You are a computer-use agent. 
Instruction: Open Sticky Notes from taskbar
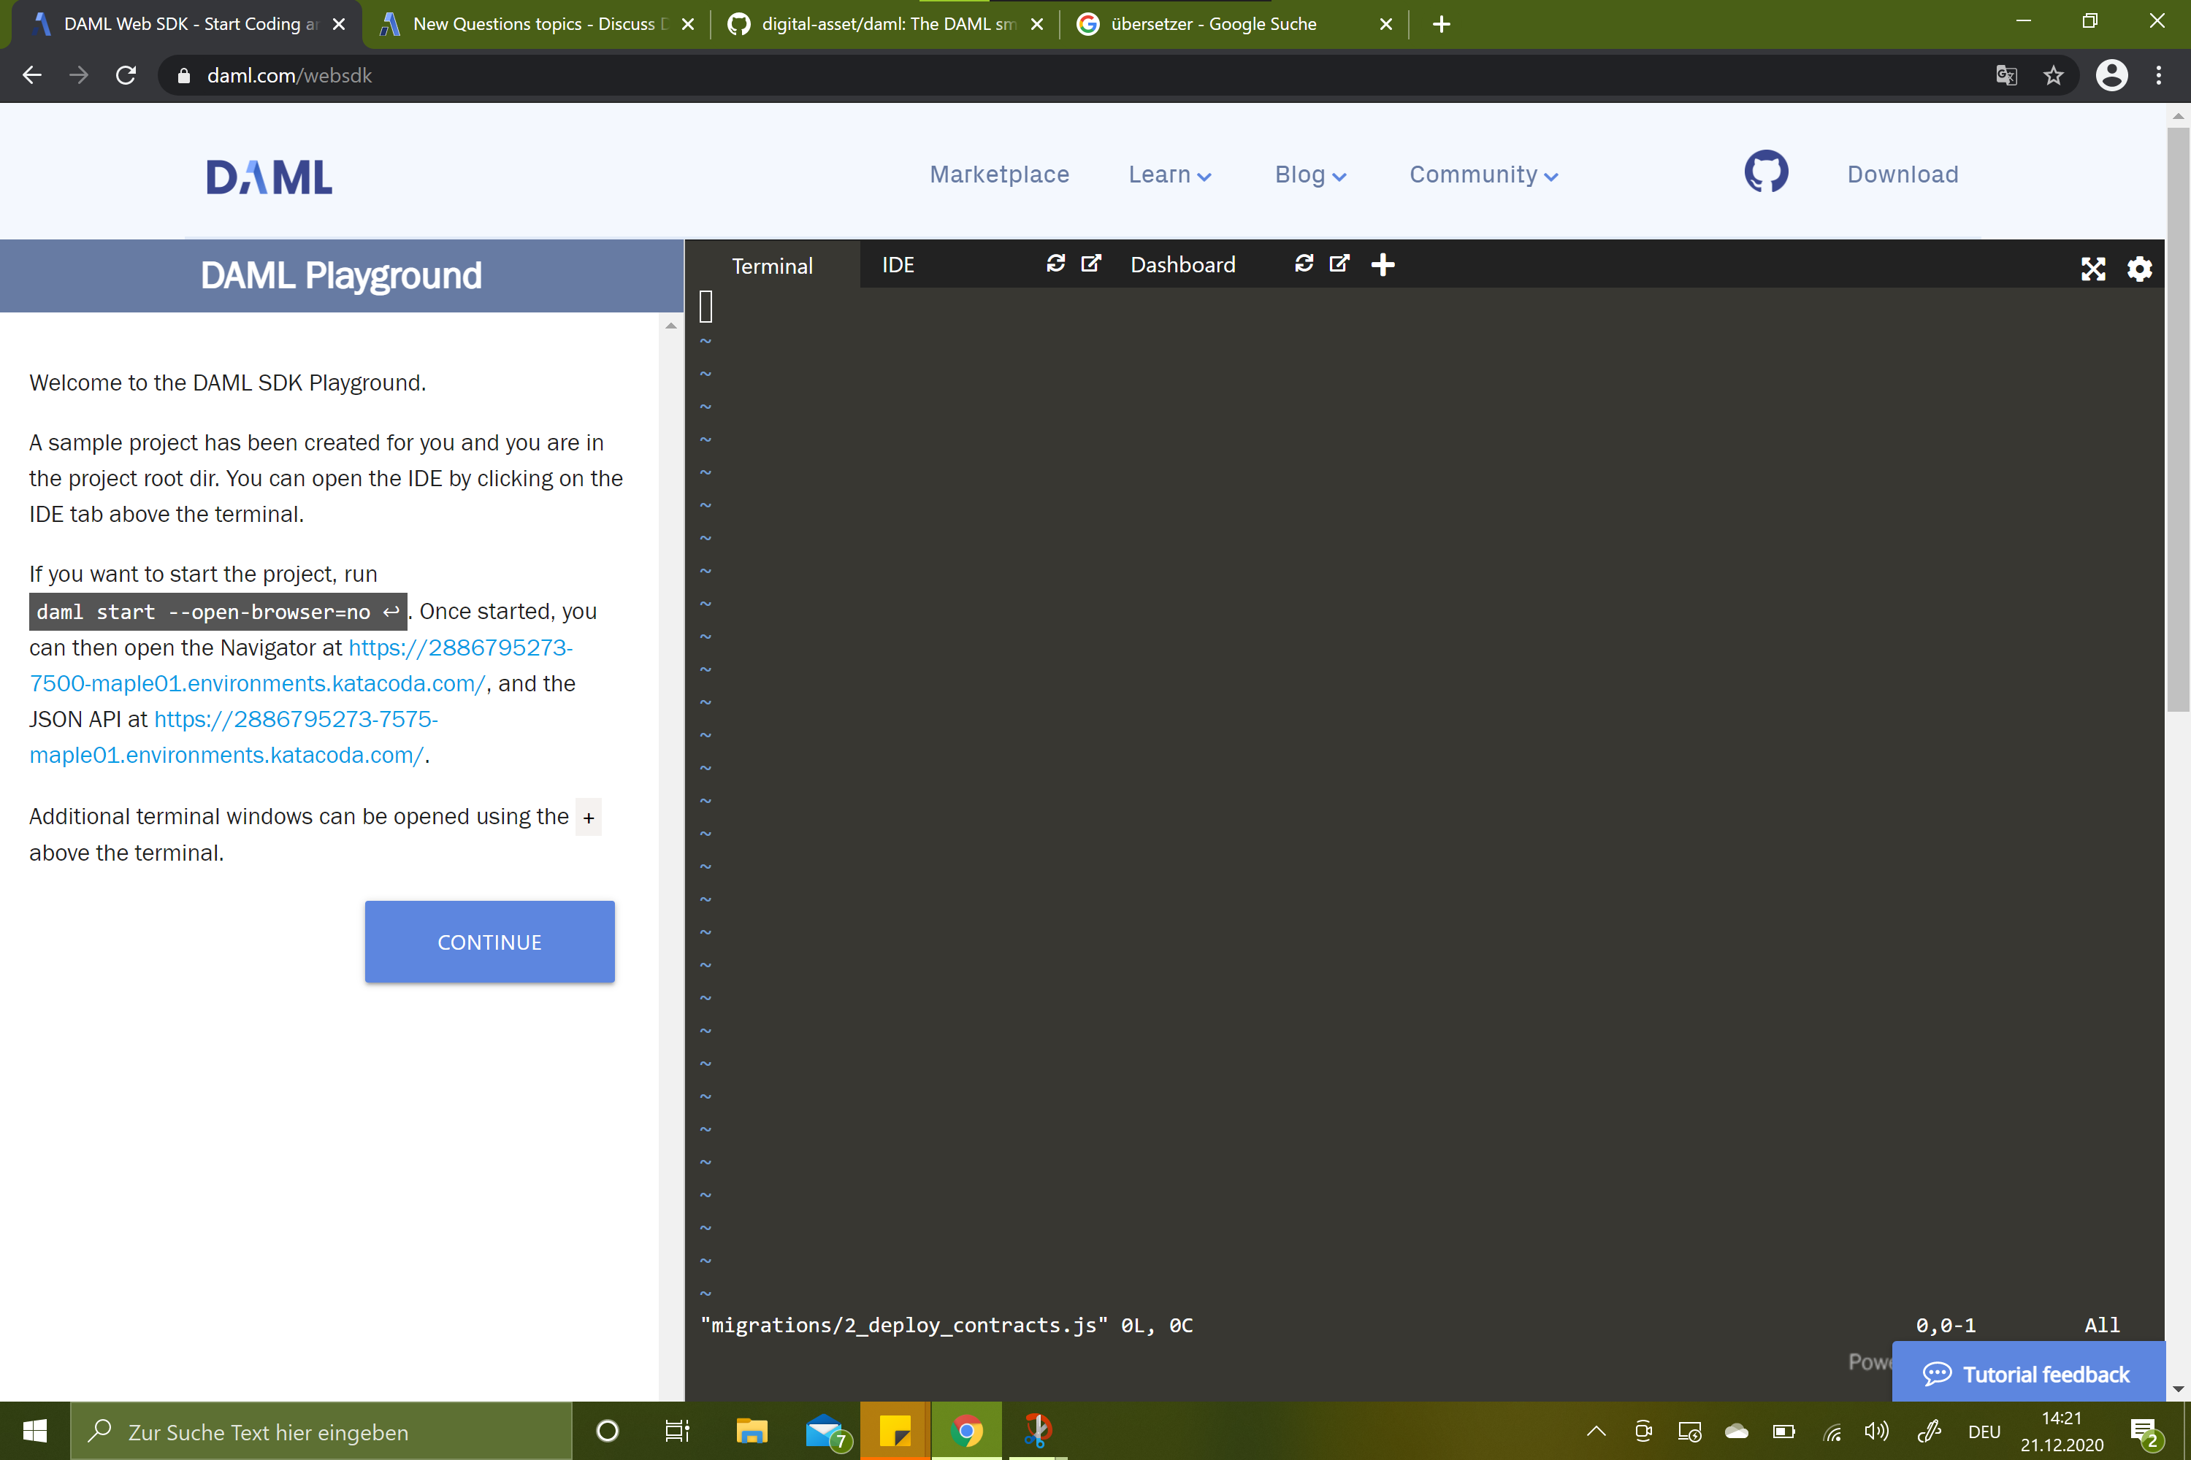coord(895,1431)
